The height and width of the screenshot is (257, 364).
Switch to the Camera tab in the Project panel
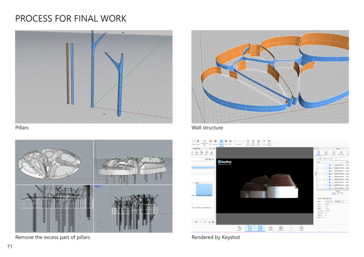point(334,153)
